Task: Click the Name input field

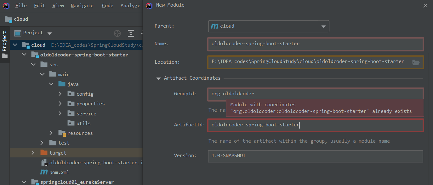Action: coord(315,44)
